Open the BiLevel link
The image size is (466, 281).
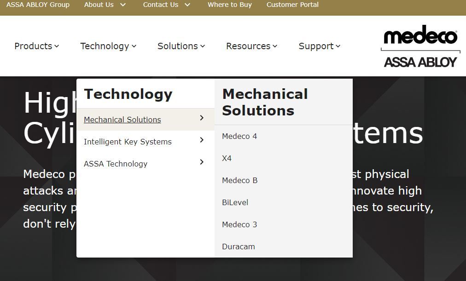pos(235,202)
